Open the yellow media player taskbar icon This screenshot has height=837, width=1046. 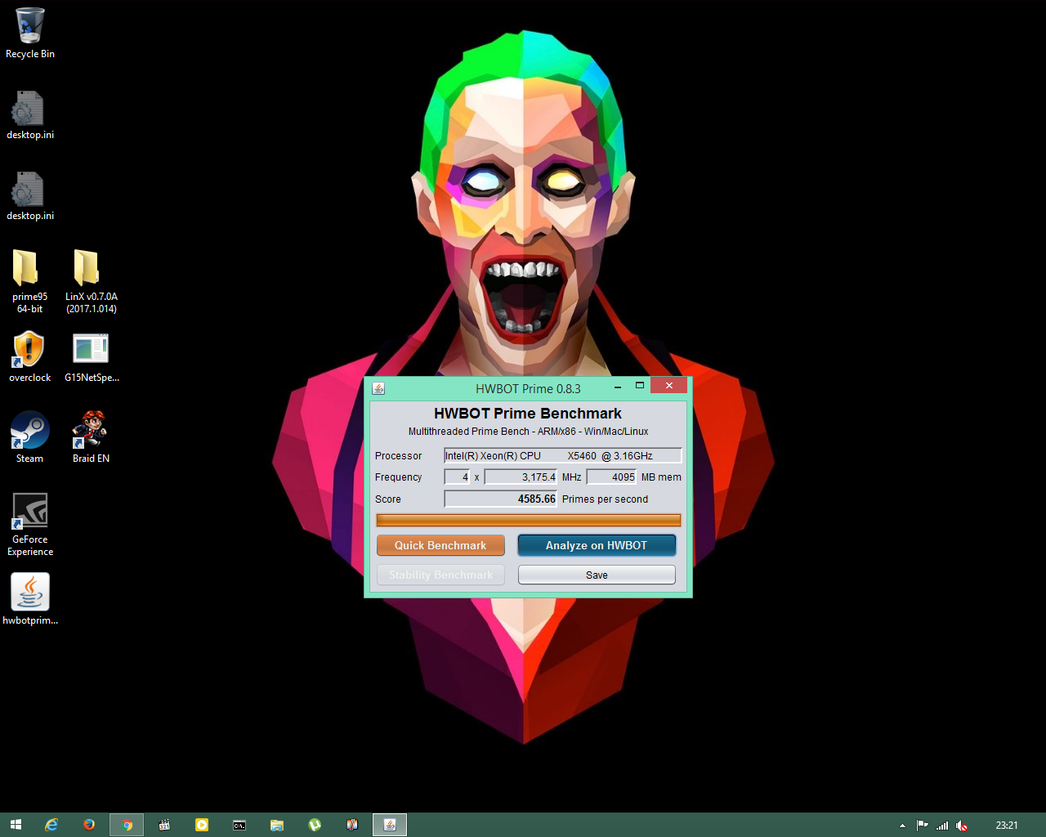pos(202,825)
